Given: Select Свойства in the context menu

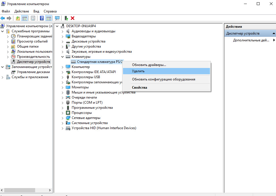Looking at the screenshot, I should 139,88.
